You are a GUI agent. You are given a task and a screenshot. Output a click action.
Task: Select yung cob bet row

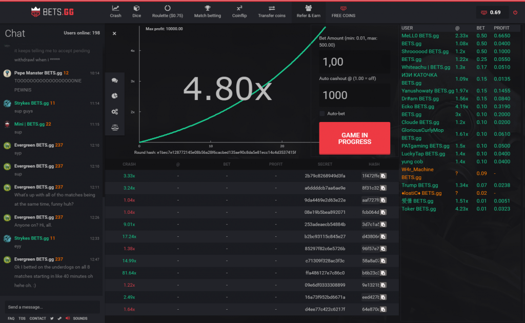(x=460, y=161)
